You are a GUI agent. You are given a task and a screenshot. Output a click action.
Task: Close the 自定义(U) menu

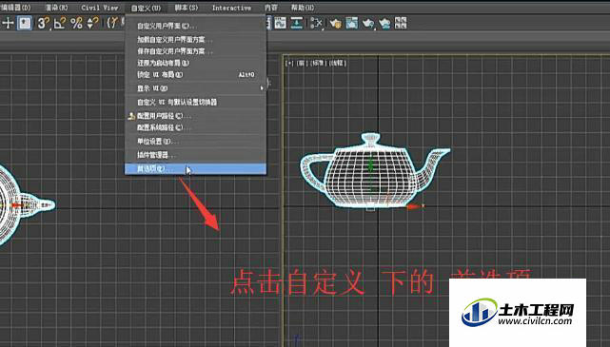click(146, 8)
